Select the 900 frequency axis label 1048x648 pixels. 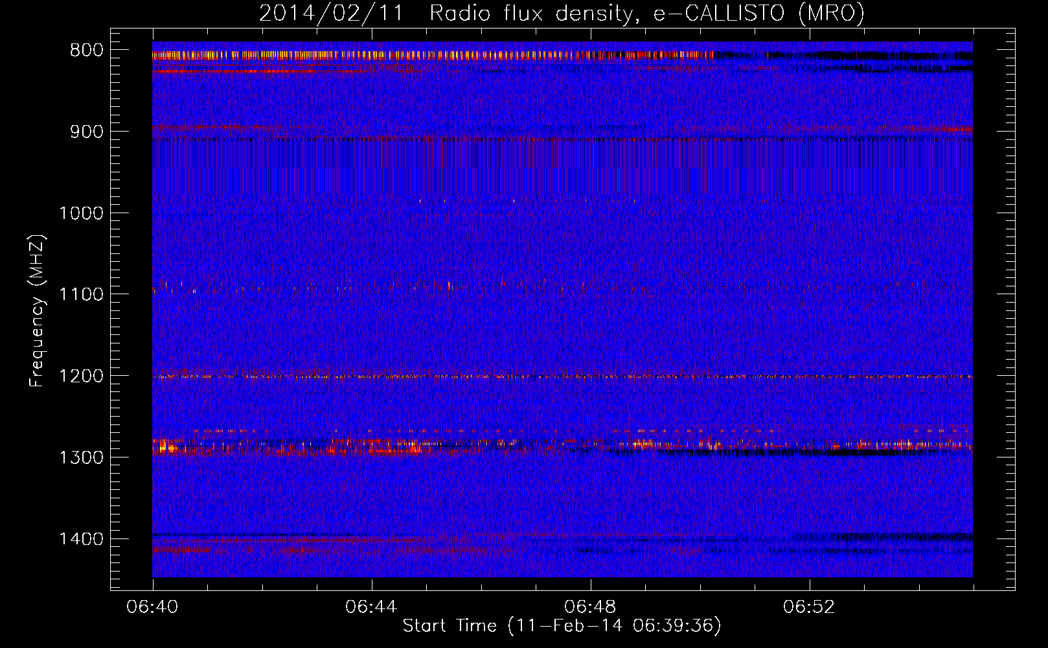coord(86,132)
